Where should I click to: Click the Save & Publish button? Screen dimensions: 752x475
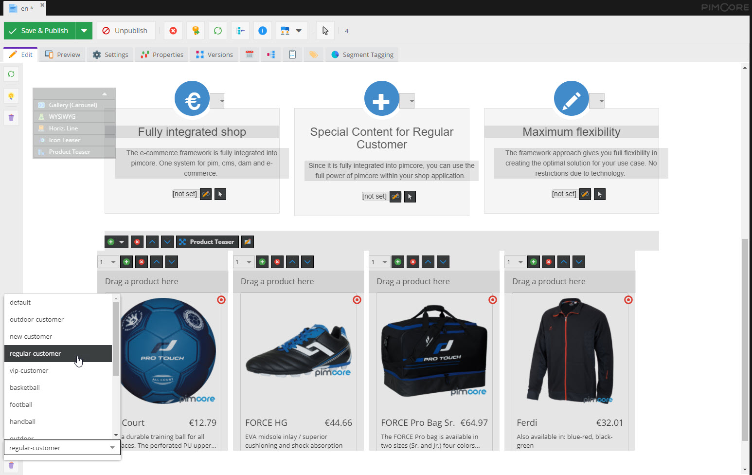39,31
